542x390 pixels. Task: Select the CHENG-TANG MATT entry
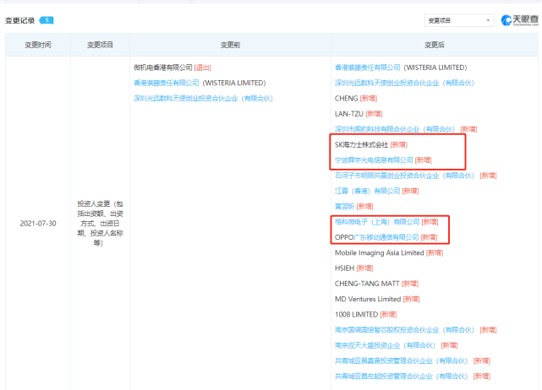click(x=377, y=284)
